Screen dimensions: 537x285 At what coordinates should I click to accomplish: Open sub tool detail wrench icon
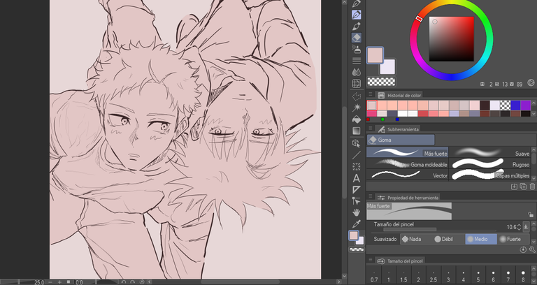tap(533, 250)
